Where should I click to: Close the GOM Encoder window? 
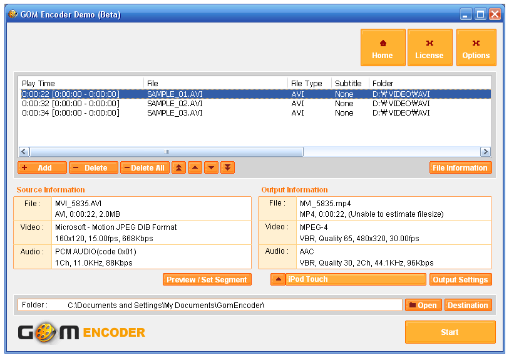pyautogui.click(x=495, y=14)
